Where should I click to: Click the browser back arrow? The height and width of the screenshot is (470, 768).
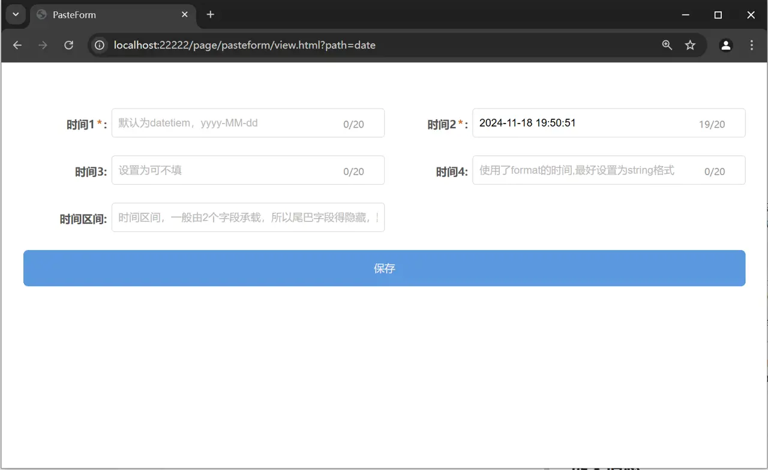point(17,45)
